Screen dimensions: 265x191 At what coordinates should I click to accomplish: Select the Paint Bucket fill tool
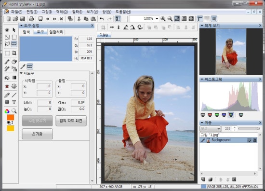pyautogui.click(x=7, y=78)
